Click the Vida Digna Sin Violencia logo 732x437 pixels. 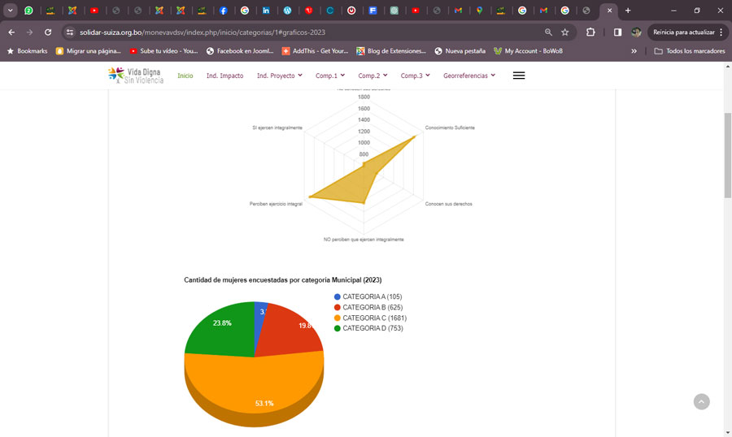click(136, 76)
